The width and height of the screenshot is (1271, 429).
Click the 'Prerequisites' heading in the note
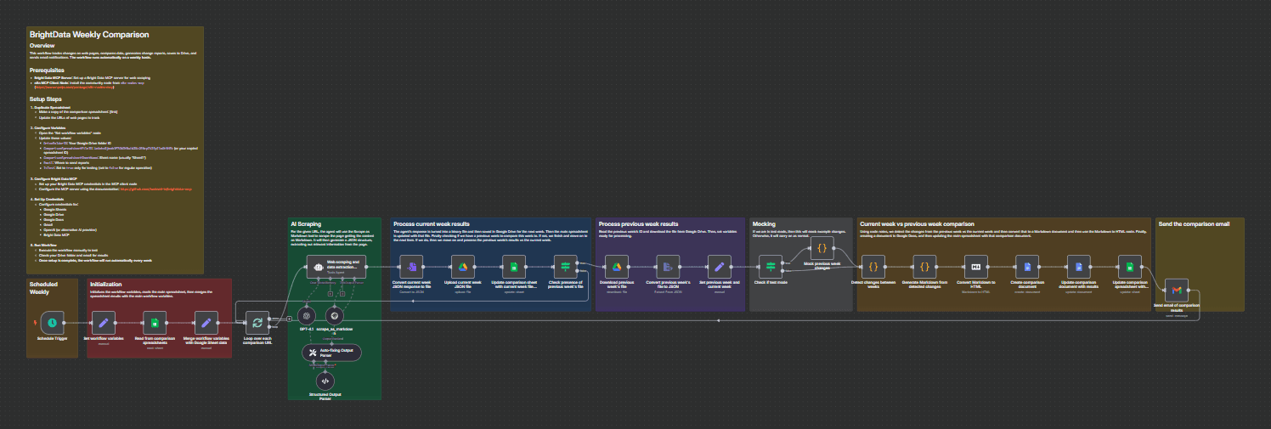[48, 70]
